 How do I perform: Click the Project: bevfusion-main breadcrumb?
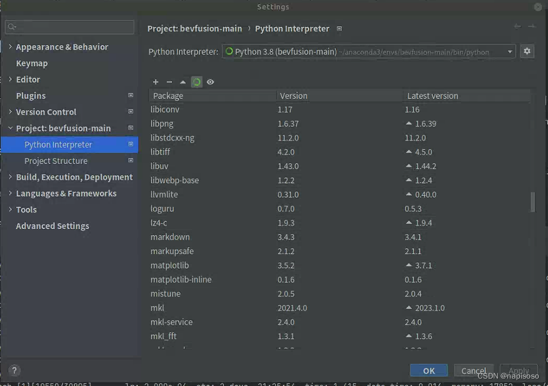point(195,29)
